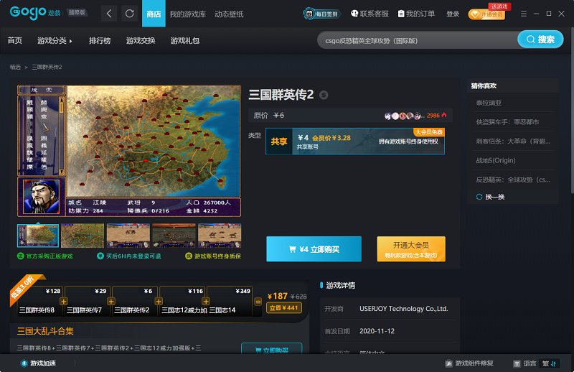Select the 三国群英传2 bundle item
The image size is (574, 372).
[135, 302]
